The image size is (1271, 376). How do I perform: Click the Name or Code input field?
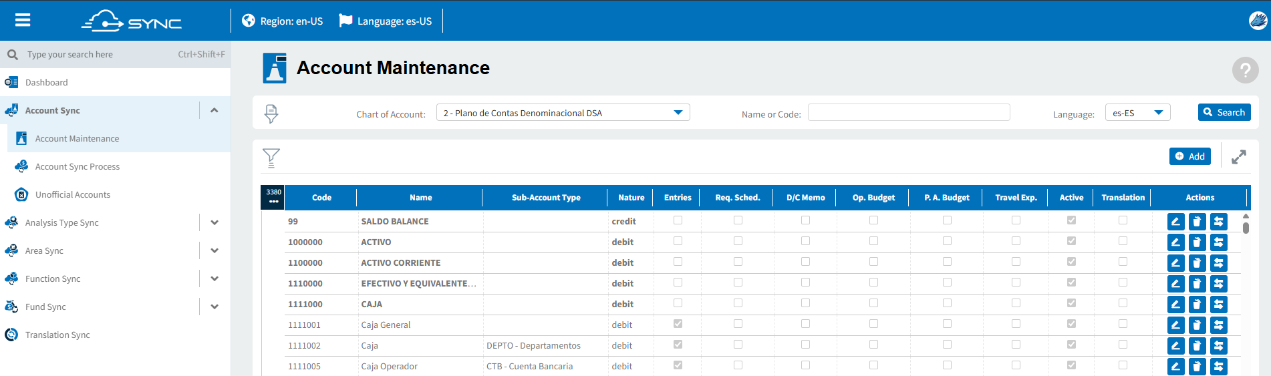pos(909,112)
